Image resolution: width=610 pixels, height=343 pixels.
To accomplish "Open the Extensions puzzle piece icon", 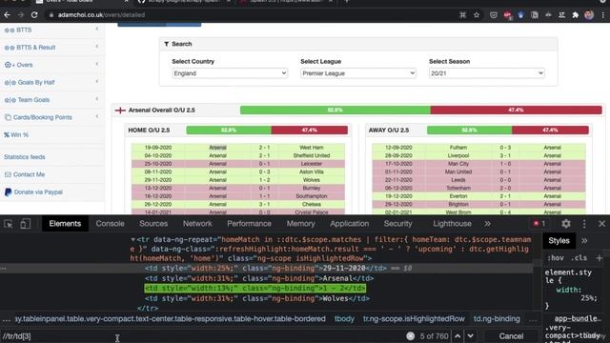I will pyautogui.click(x=576, y=15).
